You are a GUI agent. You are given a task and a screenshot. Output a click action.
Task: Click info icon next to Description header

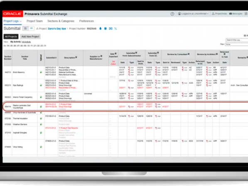pyautogui.click(x=76, y=57)
